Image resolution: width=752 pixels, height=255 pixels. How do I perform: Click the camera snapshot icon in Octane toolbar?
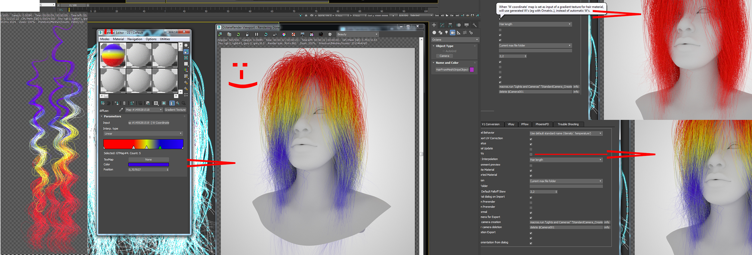coord(321,34)
